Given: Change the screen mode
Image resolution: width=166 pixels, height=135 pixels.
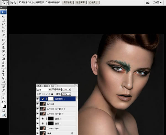Looking at the screenshot, I should pyautogui.click(x=3, y=115).
